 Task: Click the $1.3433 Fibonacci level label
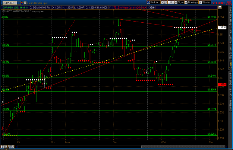point(212,62)
